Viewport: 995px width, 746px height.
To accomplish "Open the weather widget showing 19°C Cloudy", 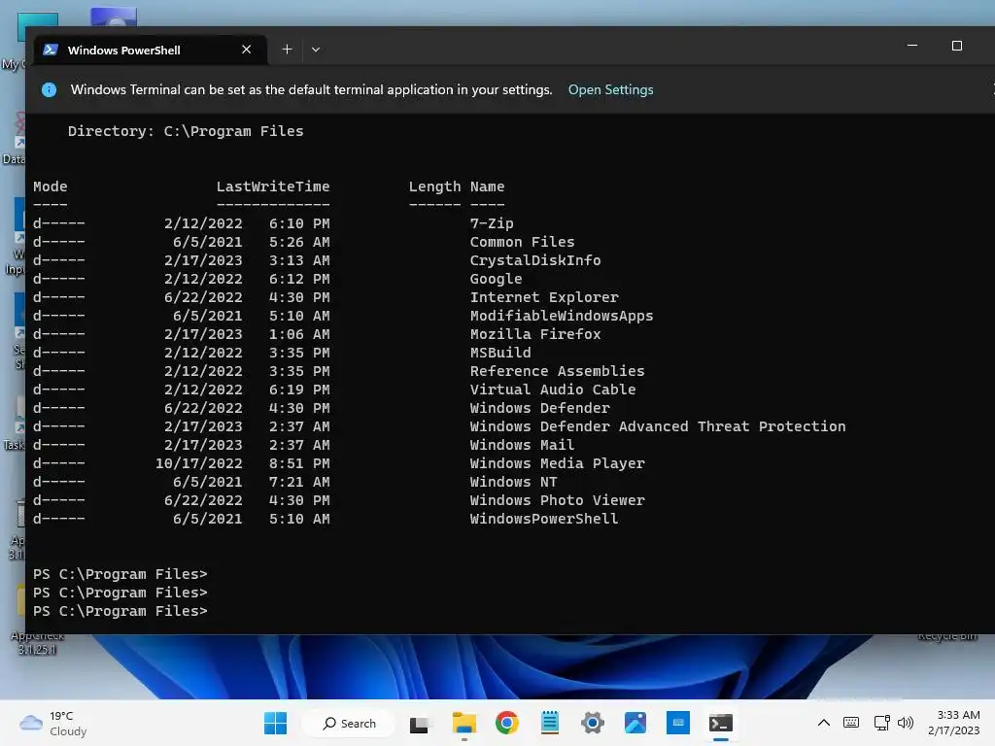I will click(53, 723).
